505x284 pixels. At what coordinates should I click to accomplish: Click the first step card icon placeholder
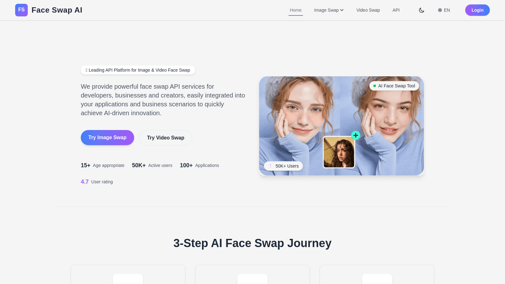click(x=128, y=279)
